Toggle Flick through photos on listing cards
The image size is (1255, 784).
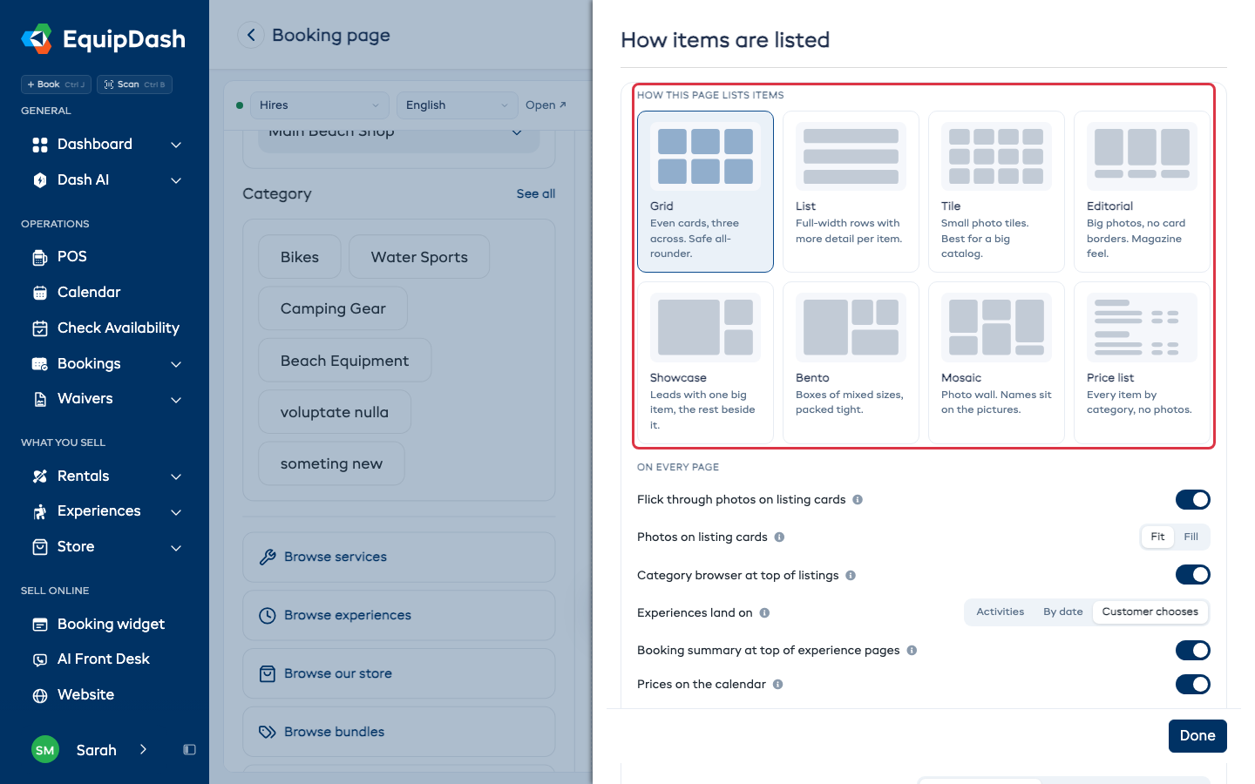pyautogui.click(x=1193, y=499)
